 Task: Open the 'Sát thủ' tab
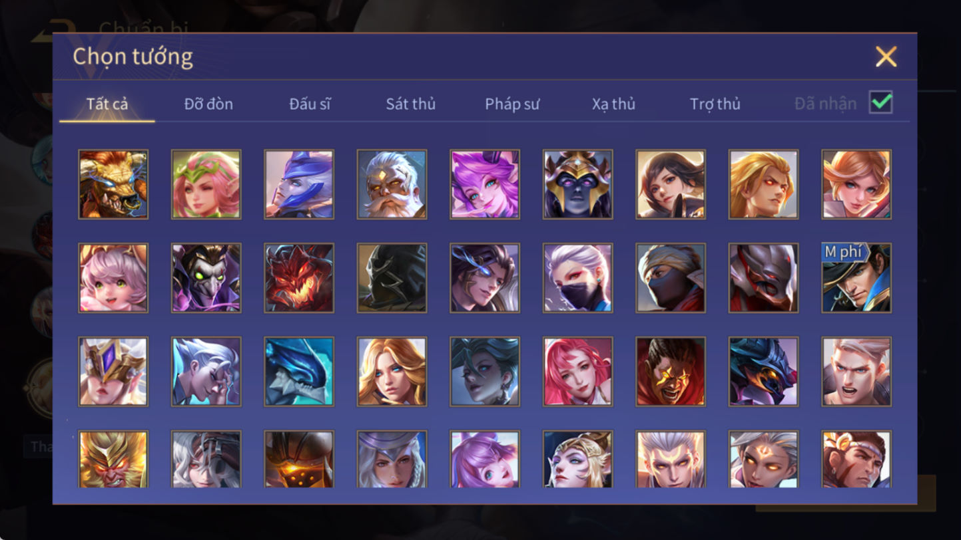click(410, 104)
